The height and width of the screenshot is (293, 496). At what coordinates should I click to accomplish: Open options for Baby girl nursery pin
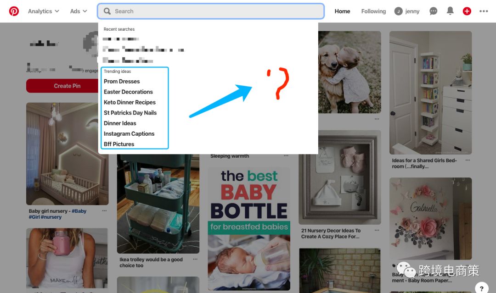click(x=104, y=210)
